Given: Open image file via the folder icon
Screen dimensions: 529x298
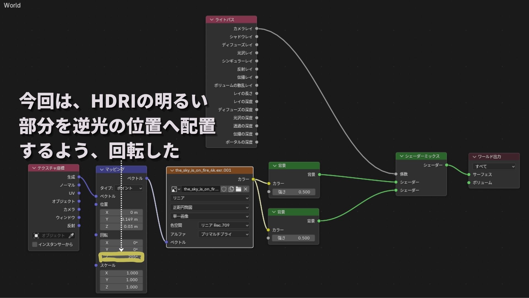Looking at the screenshot, I should tap(239, 189).
